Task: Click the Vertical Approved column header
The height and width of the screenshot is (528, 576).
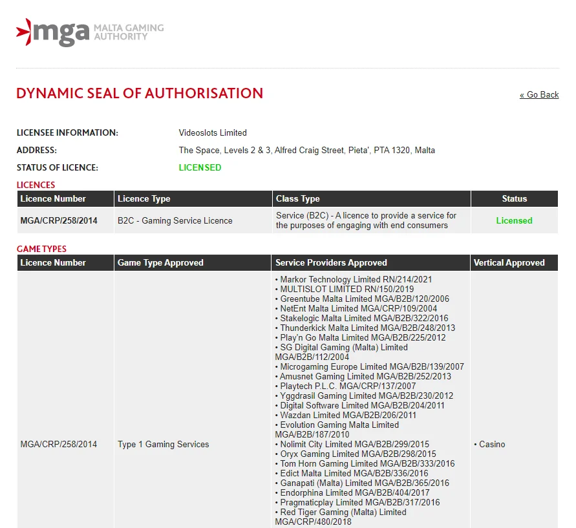Action: 515,263
